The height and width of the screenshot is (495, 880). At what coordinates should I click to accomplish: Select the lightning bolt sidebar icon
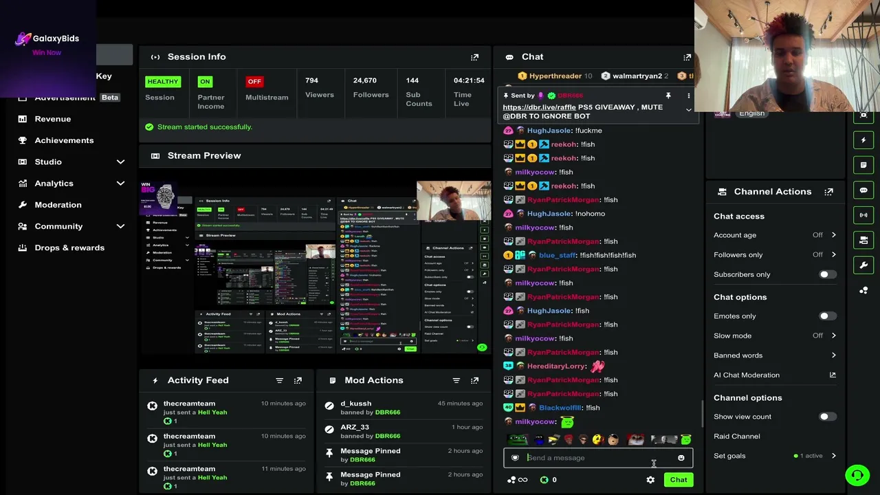click(x=863, y=140)
